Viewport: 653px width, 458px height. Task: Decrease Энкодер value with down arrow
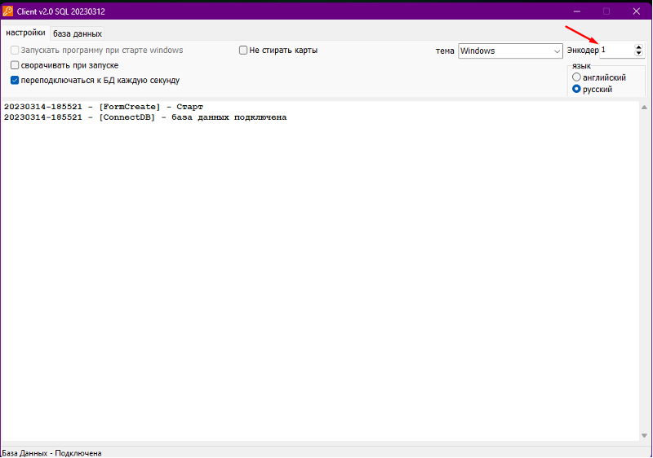coord(639,53)
